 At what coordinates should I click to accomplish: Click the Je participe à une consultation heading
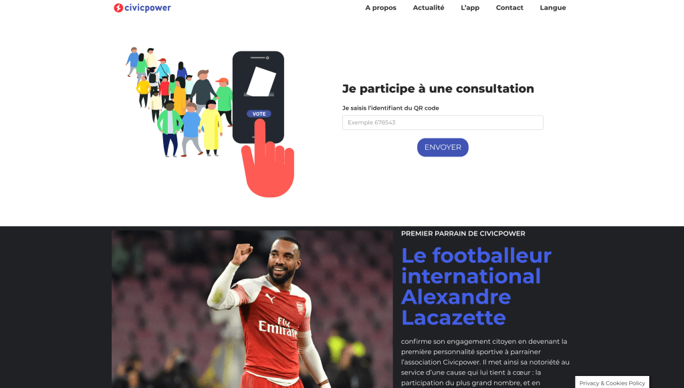[x=438, y=88]
